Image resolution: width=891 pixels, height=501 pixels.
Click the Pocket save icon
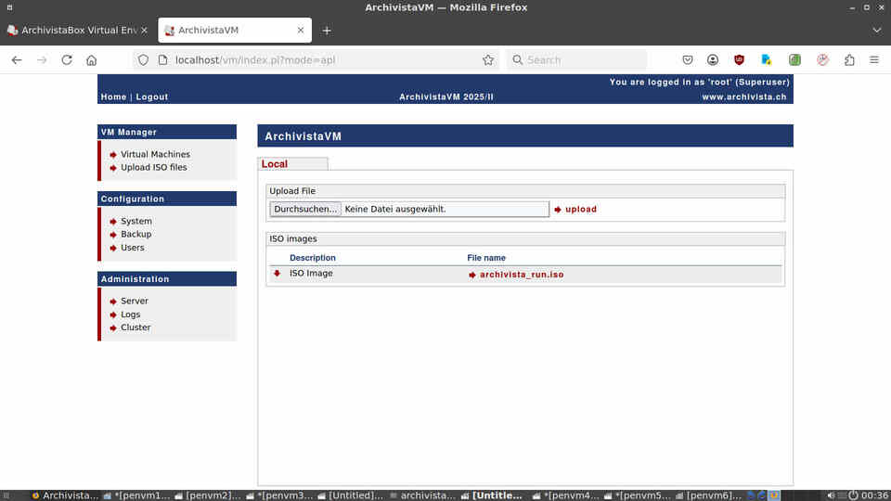tap(688, 59)
